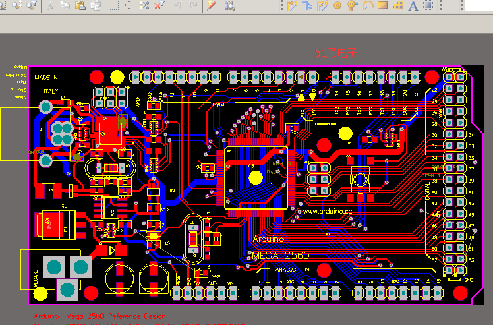Choose the move selection crosshair tool
The height and width of the screenshot is (325, 493).
tap(129, 5)
